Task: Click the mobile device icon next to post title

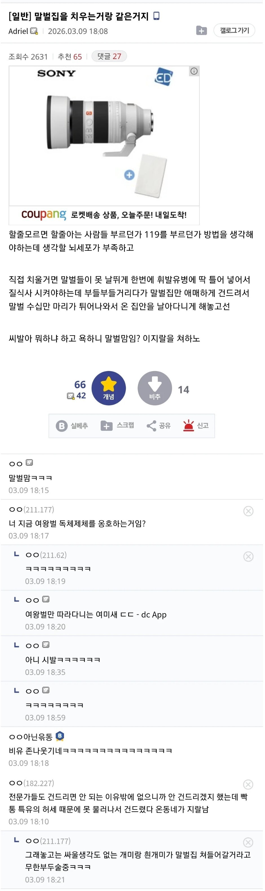Action: 156,16
